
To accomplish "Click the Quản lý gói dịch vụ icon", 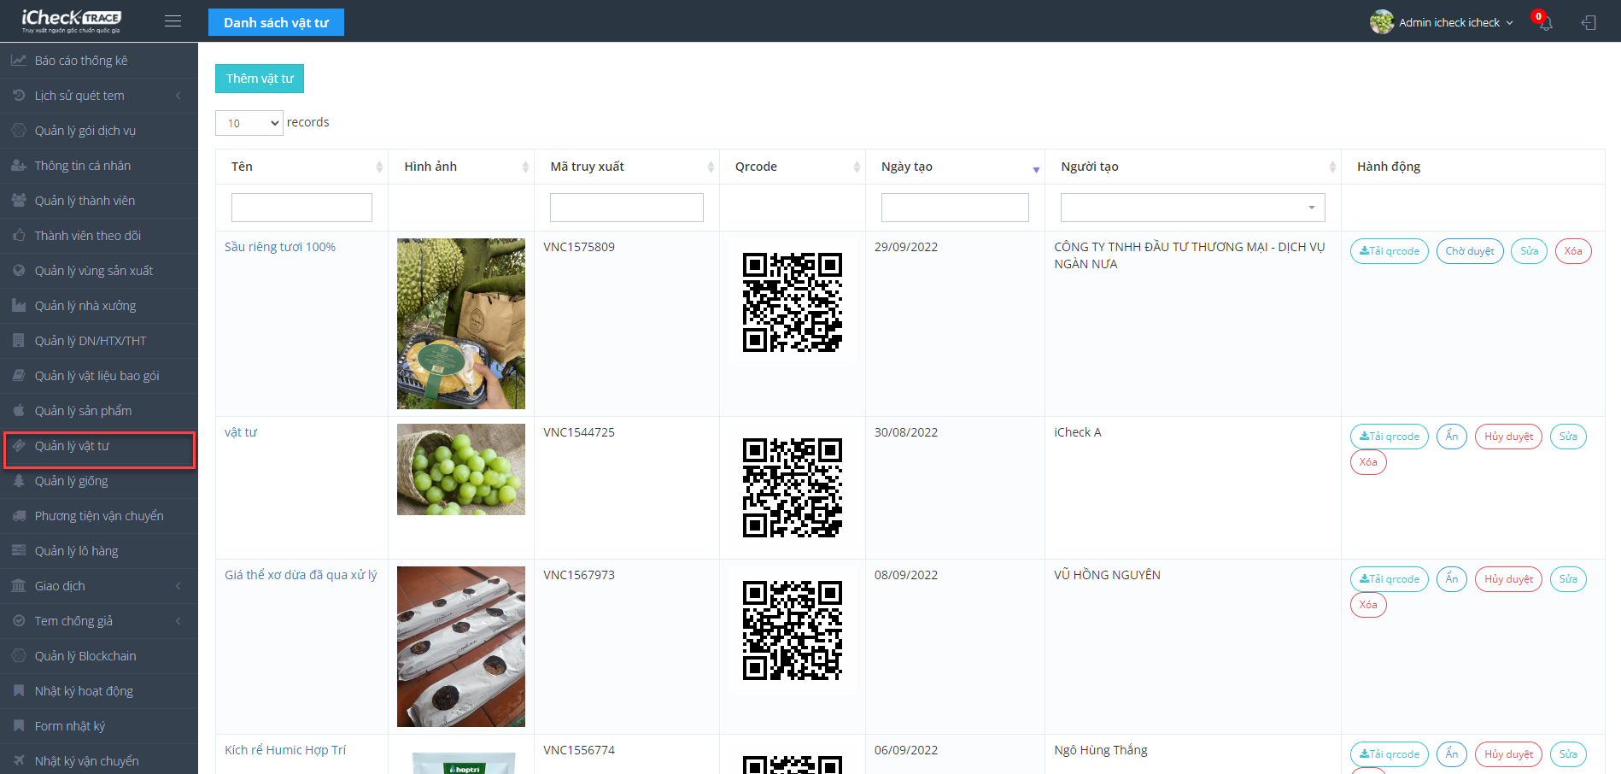I will coord(19,131).
